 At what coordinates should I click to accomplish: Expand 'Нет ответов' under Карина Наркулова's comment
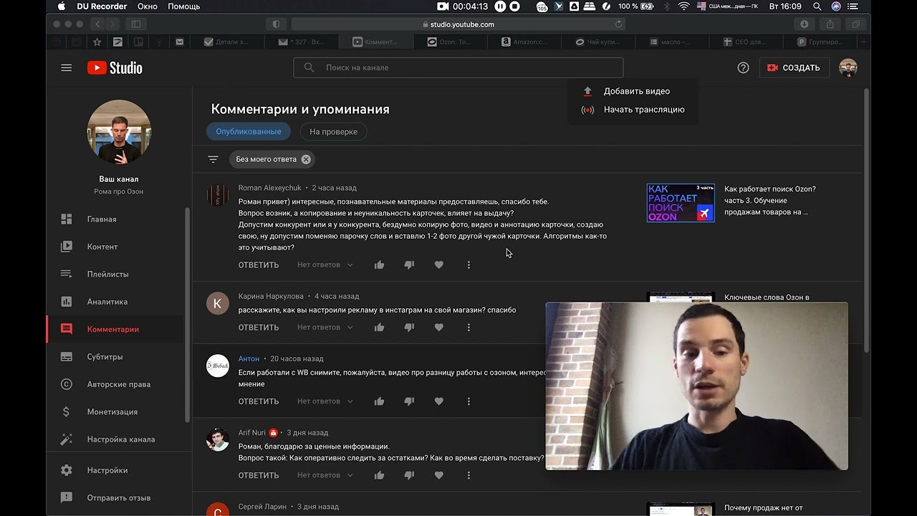tap(325, 328)
